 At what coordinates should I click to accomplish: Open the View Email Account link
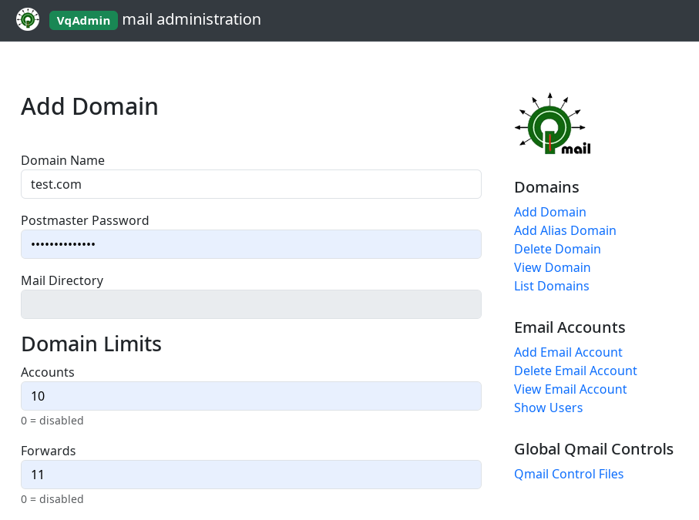(x=570, y=390)
